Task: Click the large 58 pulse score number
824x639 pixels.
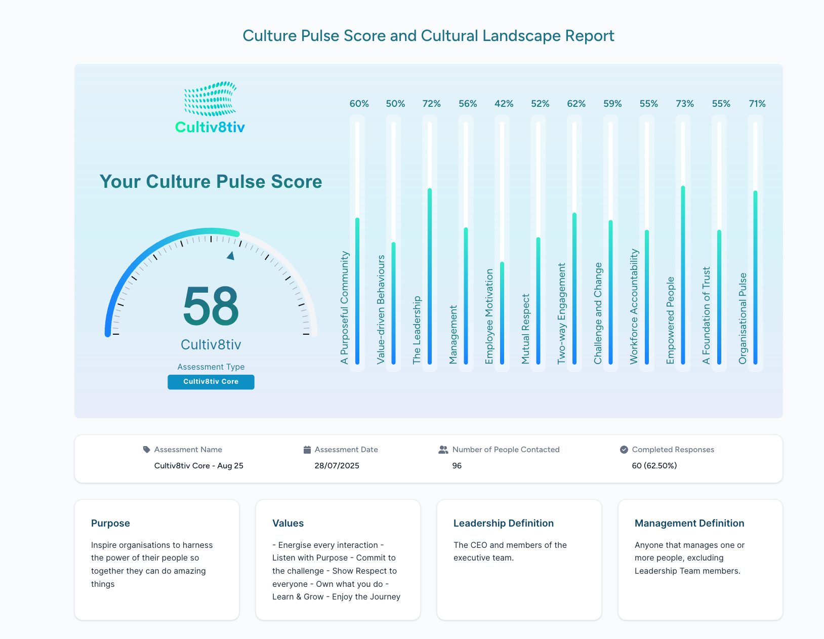Action: (211, 306)
